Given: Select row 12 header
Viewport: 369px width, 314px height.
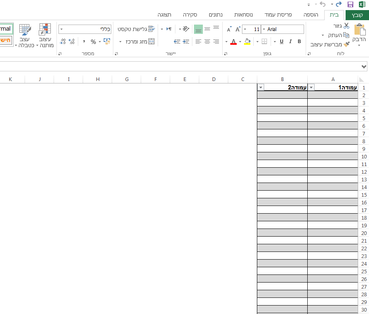Looking at the screenshot, I should tap(364, 172).
